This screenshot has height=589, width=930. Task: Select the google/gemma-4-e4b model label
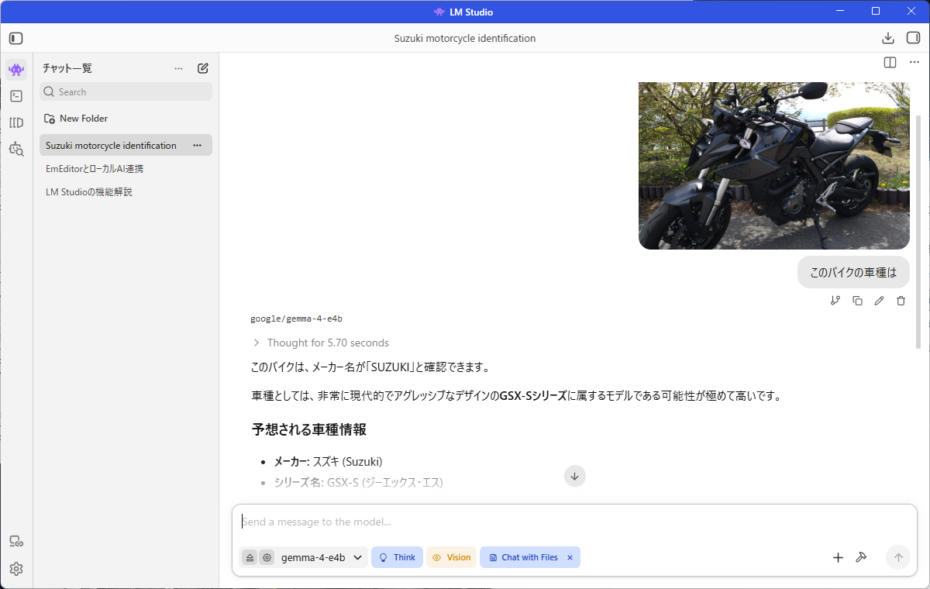coord(297,319)
